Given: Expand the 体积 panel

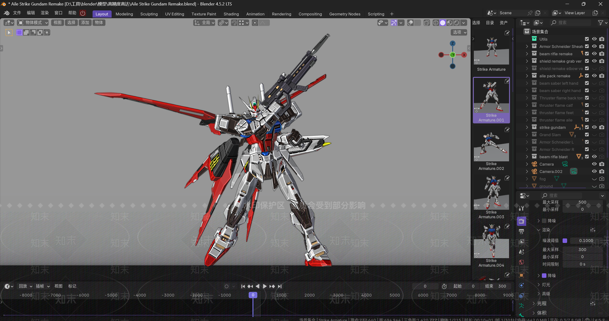Looking at the screenshot, I should (x=534, y=313).
